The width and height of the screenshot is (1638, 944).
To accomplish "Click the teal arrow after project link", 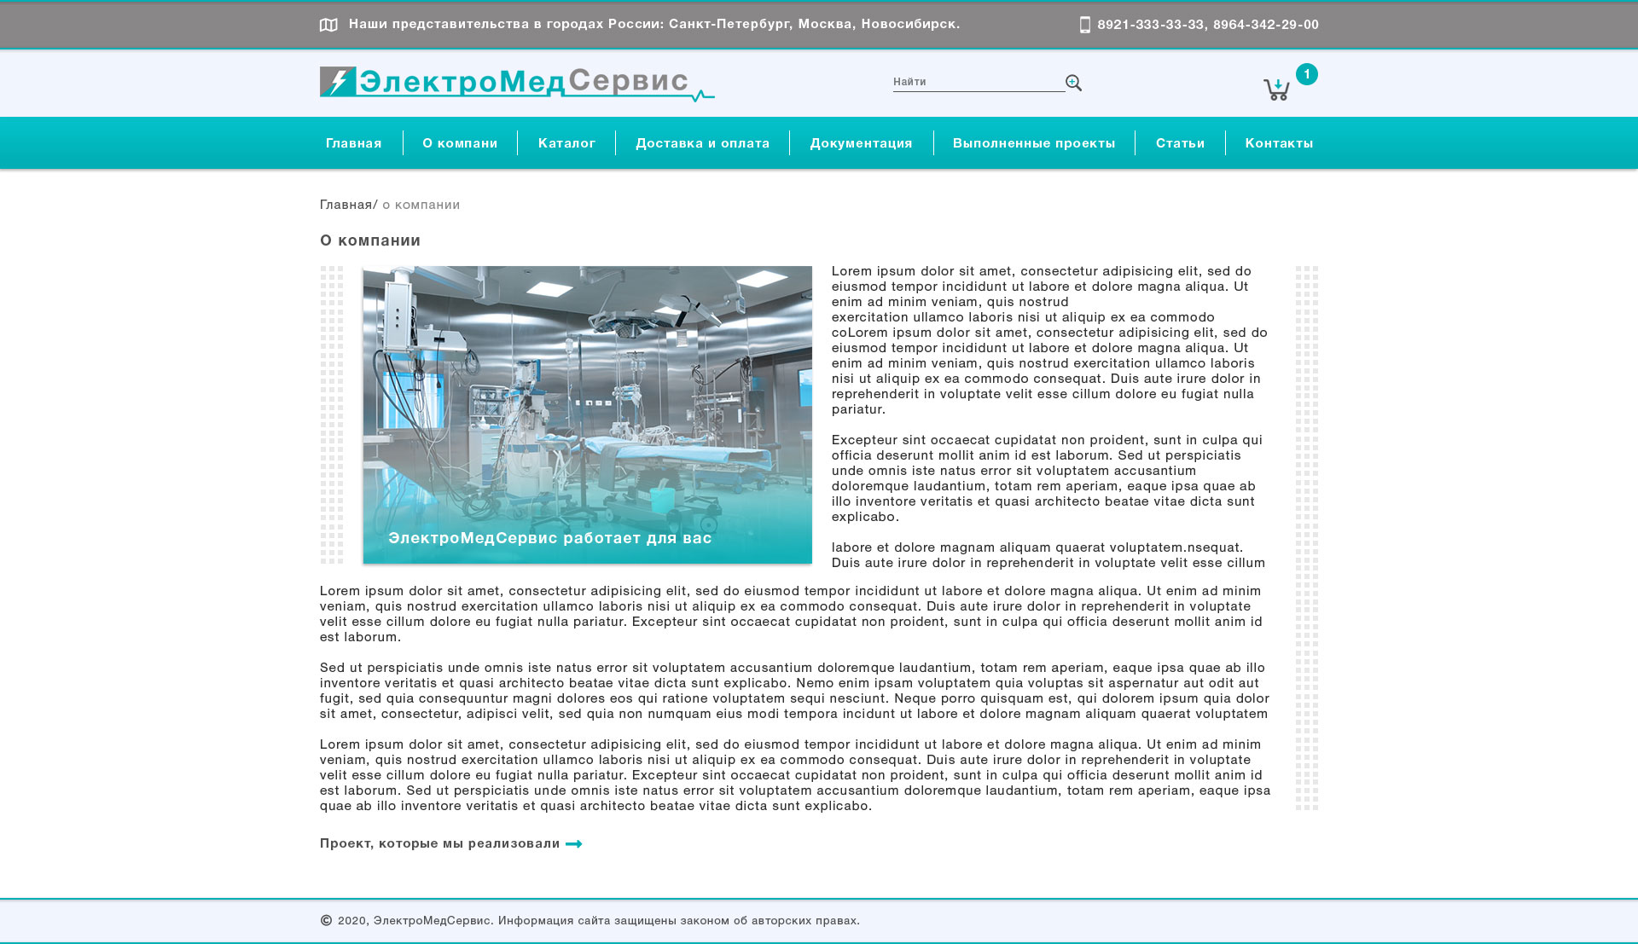I will [574, 843].
